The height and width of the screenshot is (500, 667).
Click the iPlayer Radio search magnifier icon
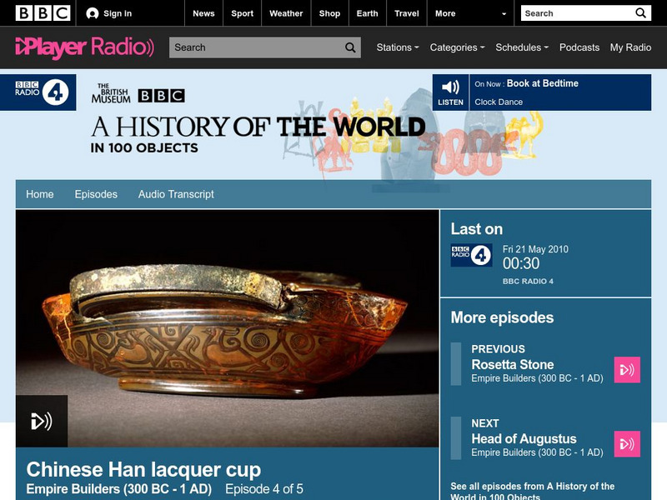(350, 47)
